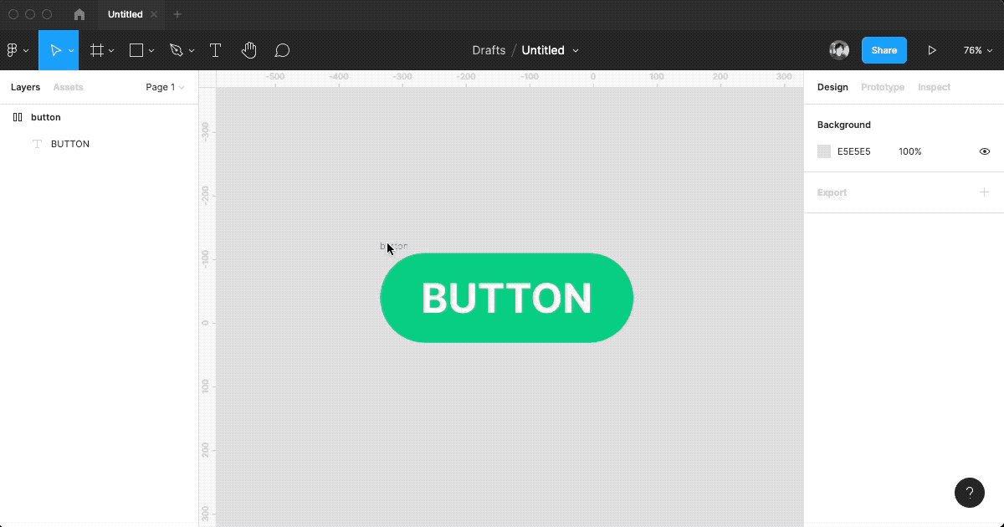
Task: Activate the Hand tool
Action: (x=248, y=50)
